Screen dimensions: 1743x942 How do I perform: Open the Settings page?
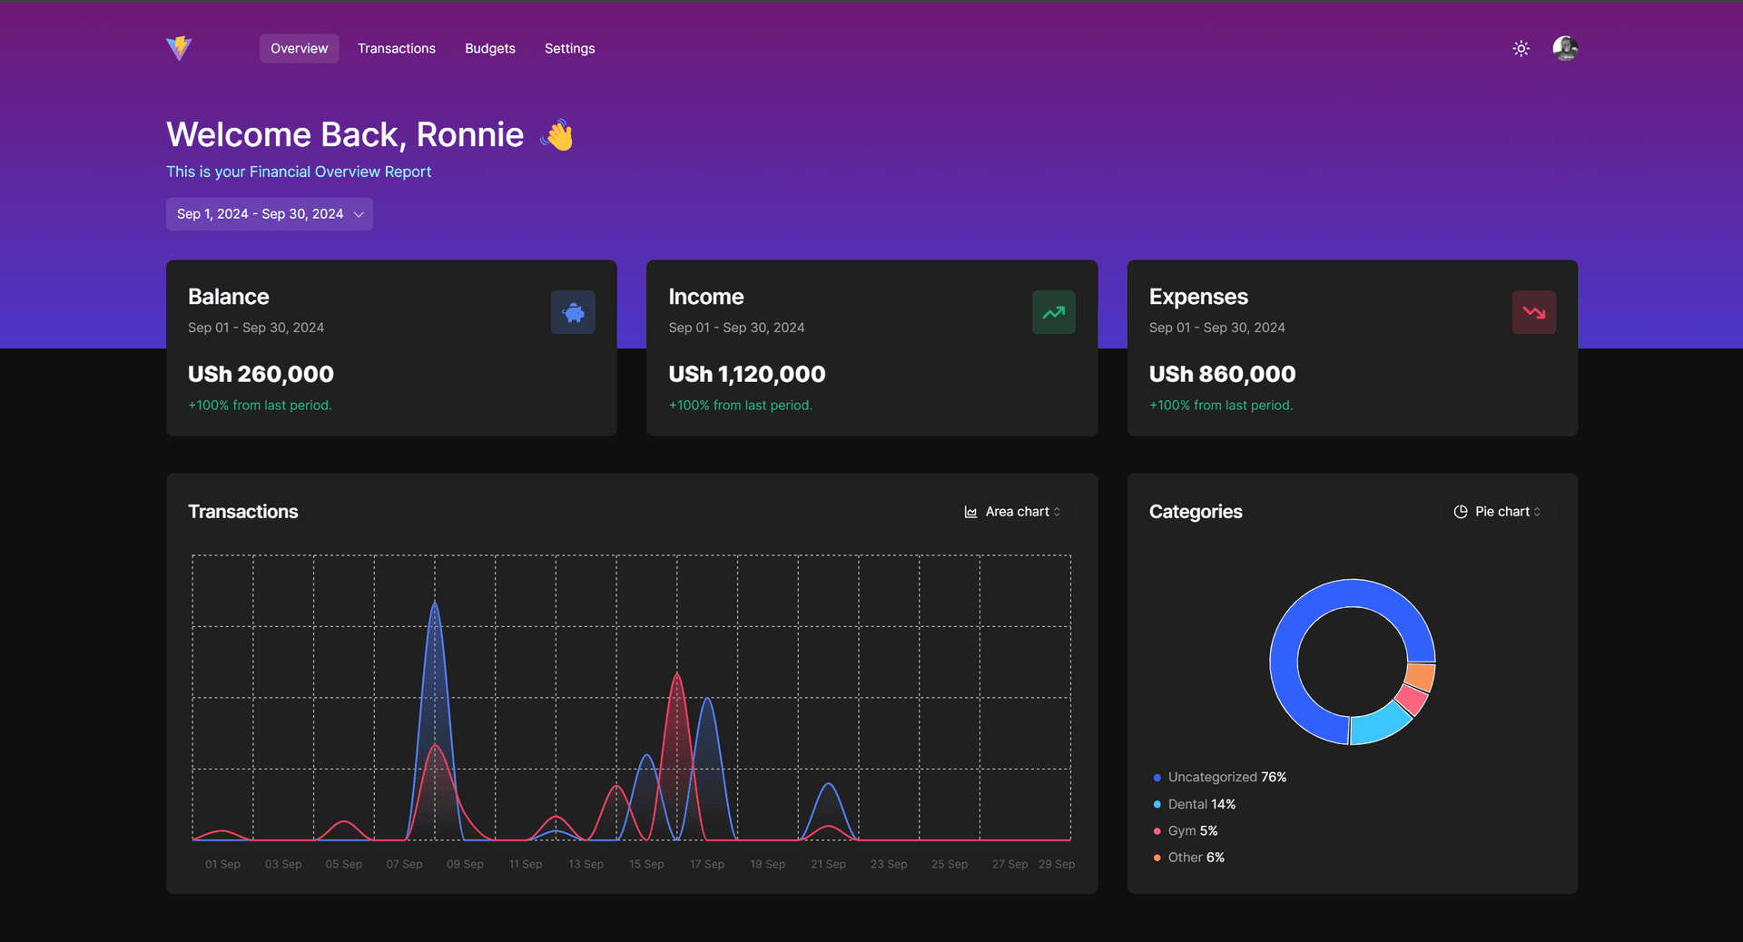pyautogui.click(x=569, y=49)
